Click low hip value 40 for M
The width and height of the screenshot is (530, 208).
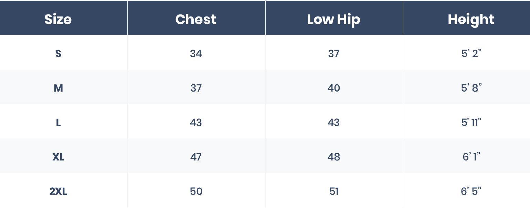[x=333, y=88]
